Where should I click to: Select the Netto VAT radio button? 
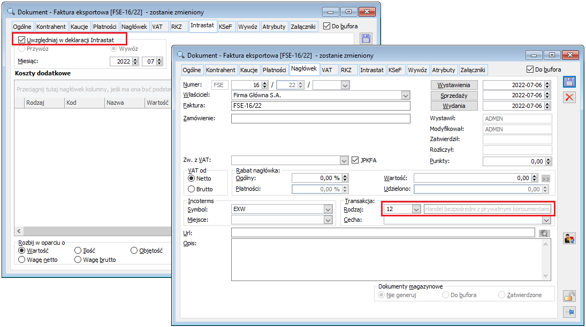[192, 178]
